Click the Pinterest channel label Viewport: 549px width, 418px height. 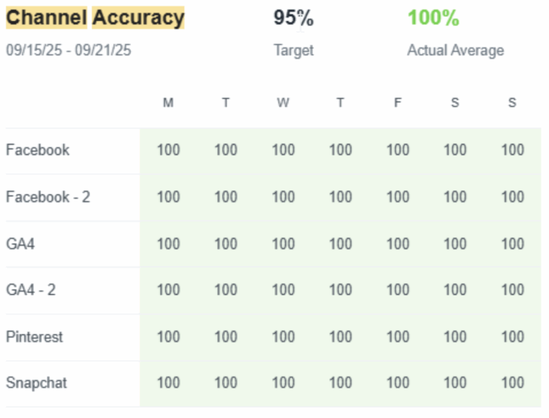point(34,336)
